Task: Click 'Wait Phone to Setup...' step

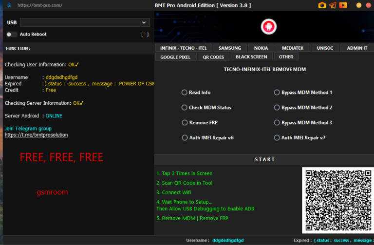Action: click(x=185, y=202)
